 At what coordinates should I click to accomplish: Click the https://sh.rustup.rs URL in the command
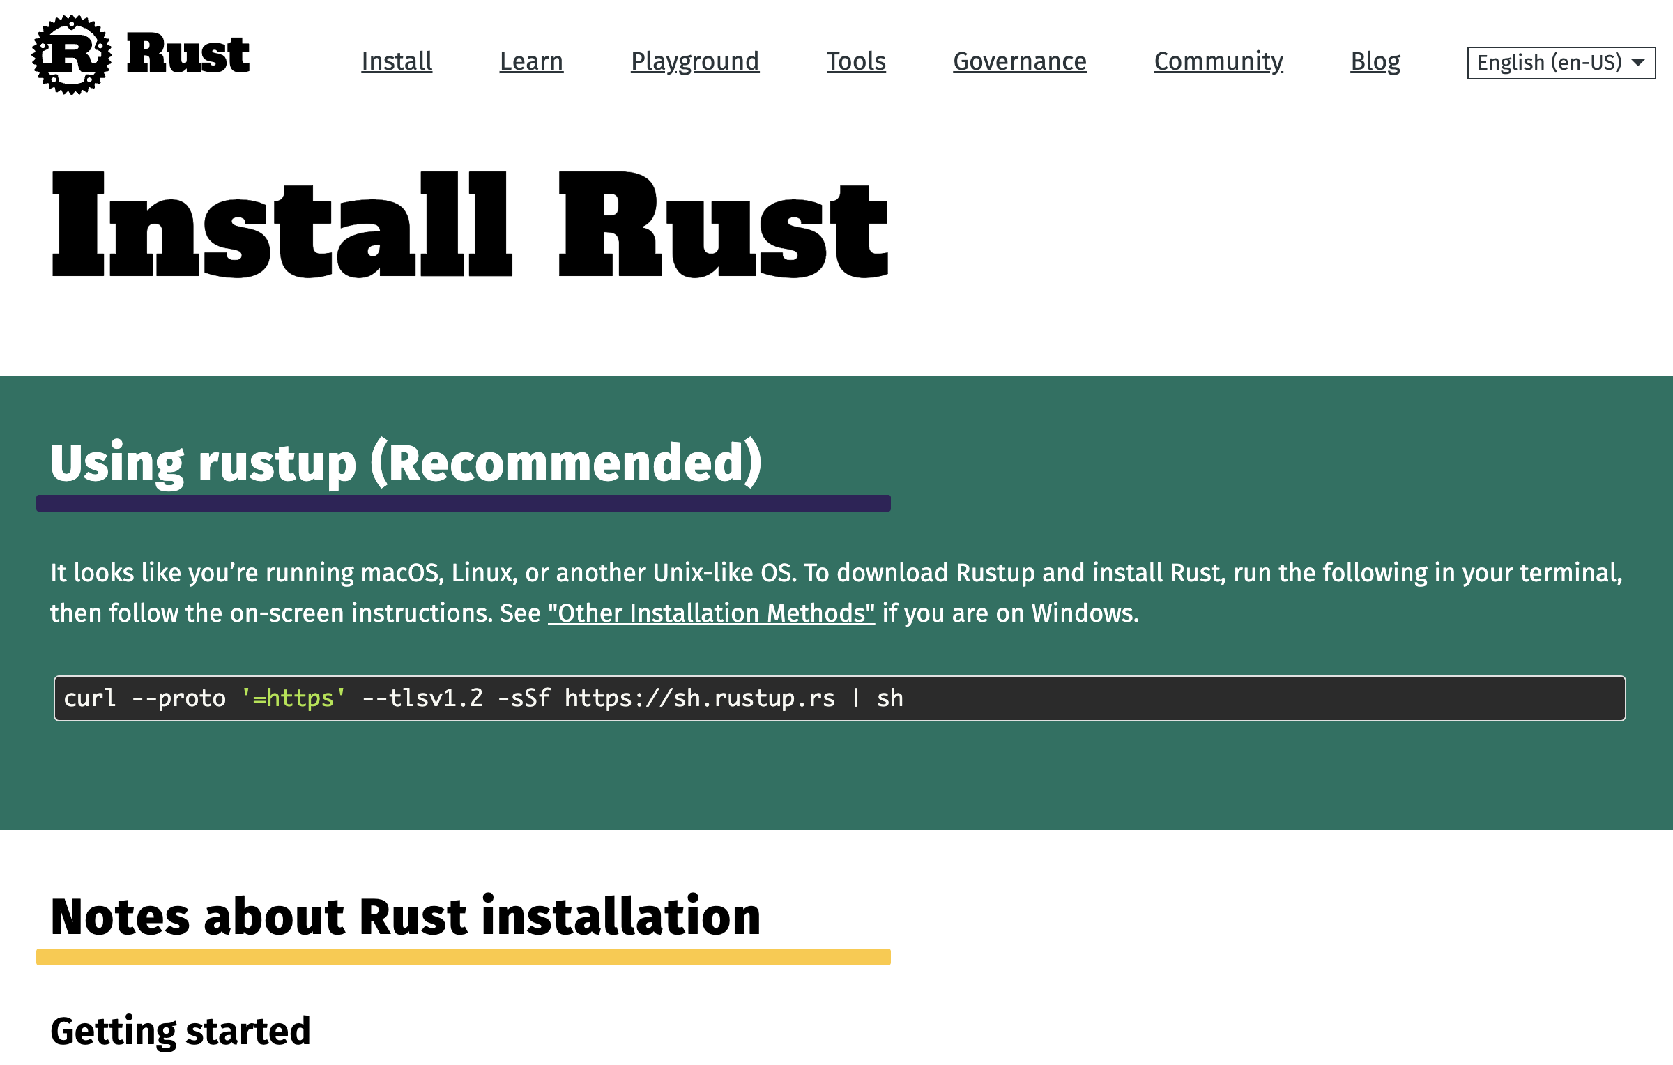click(x=699, y=698)
